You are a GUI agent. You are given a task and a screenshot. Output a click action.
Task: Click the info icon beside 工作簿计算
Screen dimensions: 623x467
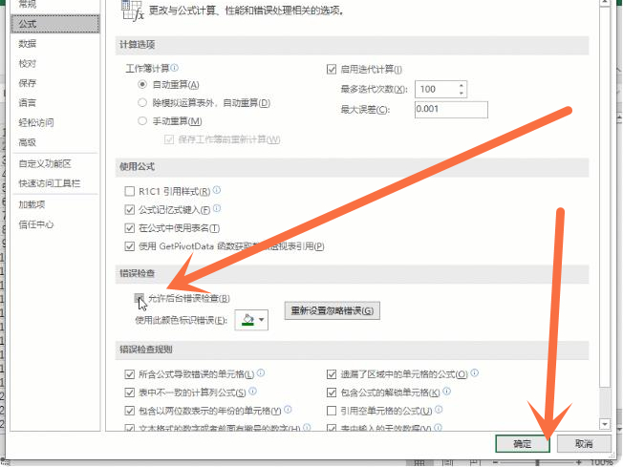175,69
